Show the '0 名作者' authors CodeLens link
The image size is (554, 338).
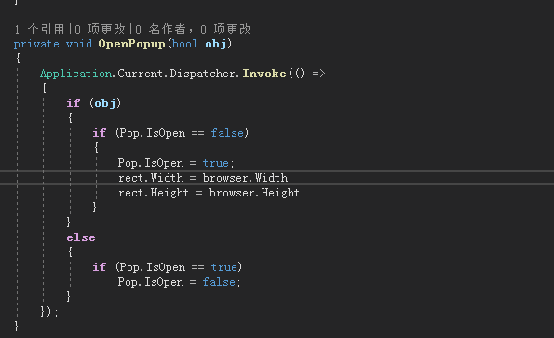[161, 29]
